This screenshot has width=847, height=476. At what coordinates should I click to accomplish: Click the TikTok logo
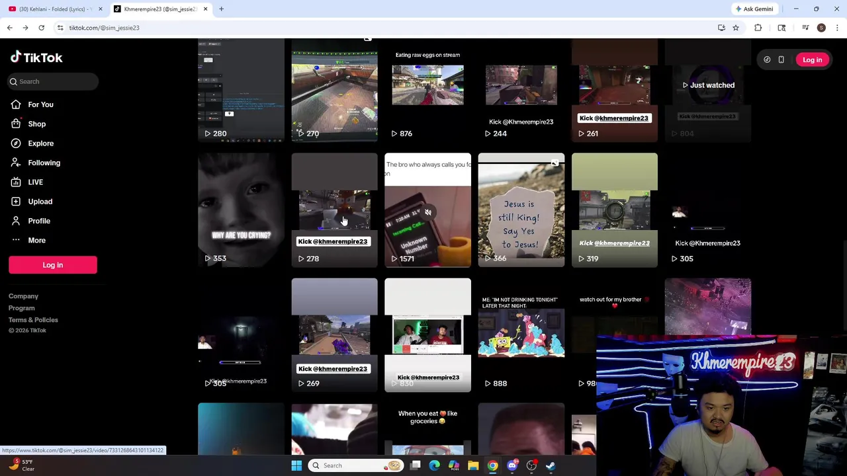(36, 58)
